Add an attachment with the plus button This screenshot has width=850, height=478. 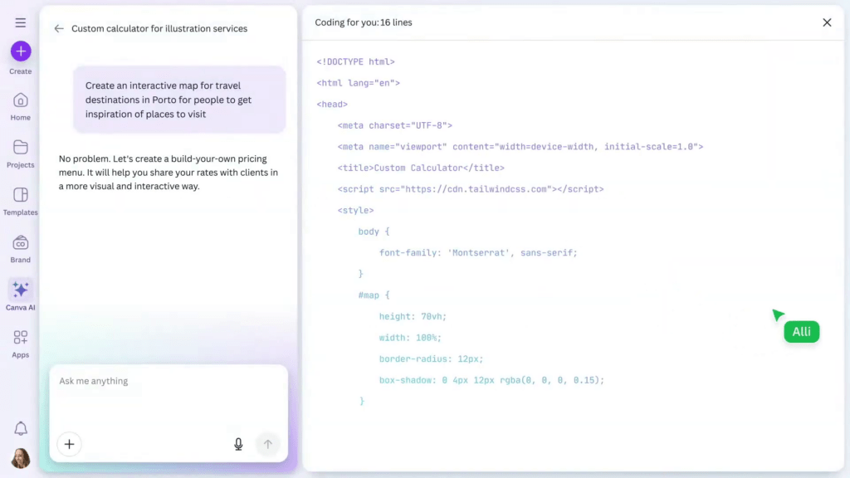pyautogui.click(x=69, y=444)
